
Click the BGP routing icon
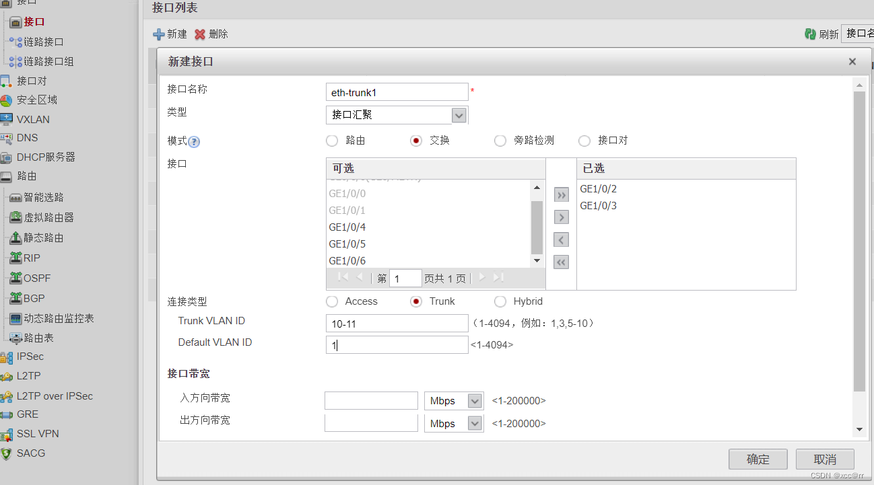(x=16, y=299)
